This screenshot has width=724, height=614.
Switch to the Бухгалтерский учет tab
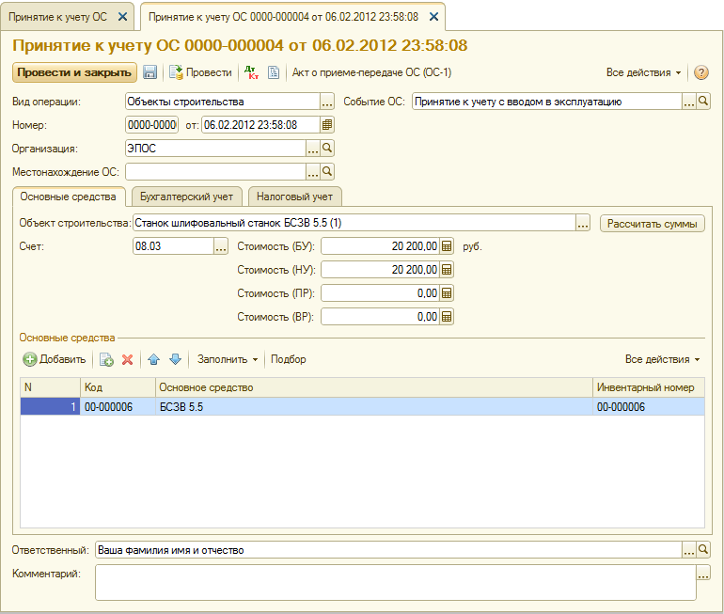tap(186, 196)
